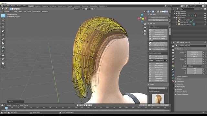This screenshot has width=207, height=116.
Task: Click the Blender logo menu icon
Action: coord(2,6)
